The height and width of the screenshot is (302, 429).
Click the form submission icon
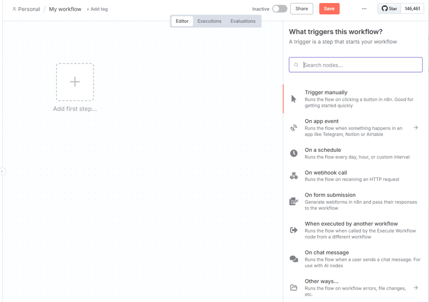(x=293, y=201)
